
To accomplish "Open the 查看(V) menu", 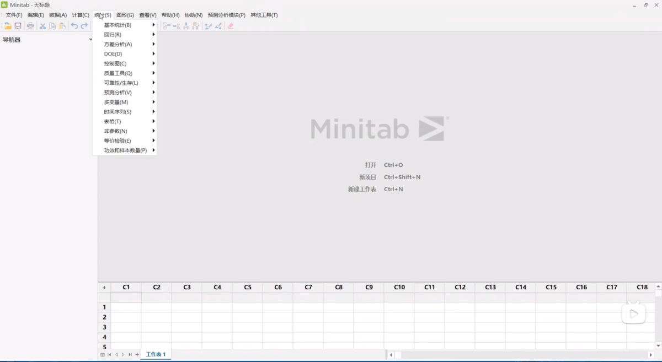I will pos(148,15).
